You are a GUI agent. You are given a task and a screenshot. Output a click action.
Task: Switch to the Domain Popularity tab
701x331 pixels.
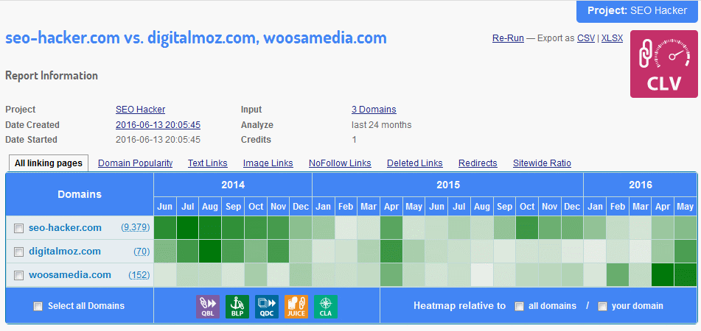tap(135, 163)
